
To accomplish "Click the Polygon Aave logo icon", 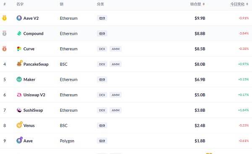I will (19, 140).
